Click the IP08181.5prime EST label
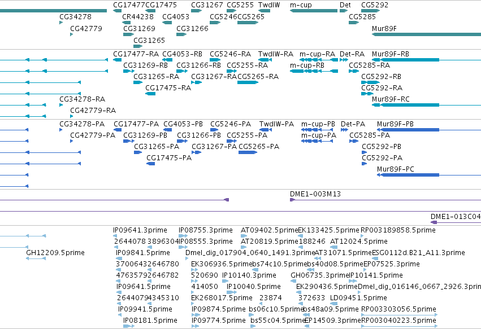 (150, 321)
